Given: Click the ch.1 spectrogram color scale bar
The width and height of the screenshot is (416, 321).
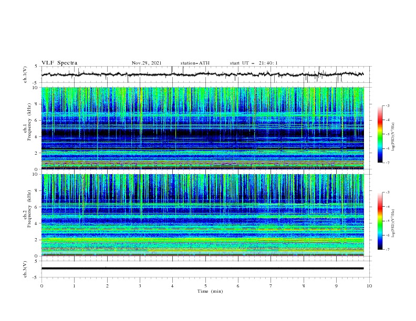Looking at the screenshot, I should coord(380,134).
